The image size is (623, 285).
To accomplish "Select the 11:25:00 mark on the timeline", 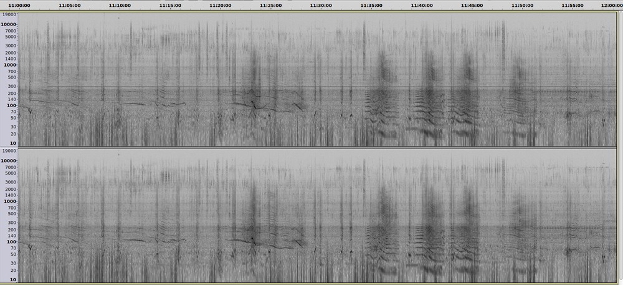I will click(270, 5).
